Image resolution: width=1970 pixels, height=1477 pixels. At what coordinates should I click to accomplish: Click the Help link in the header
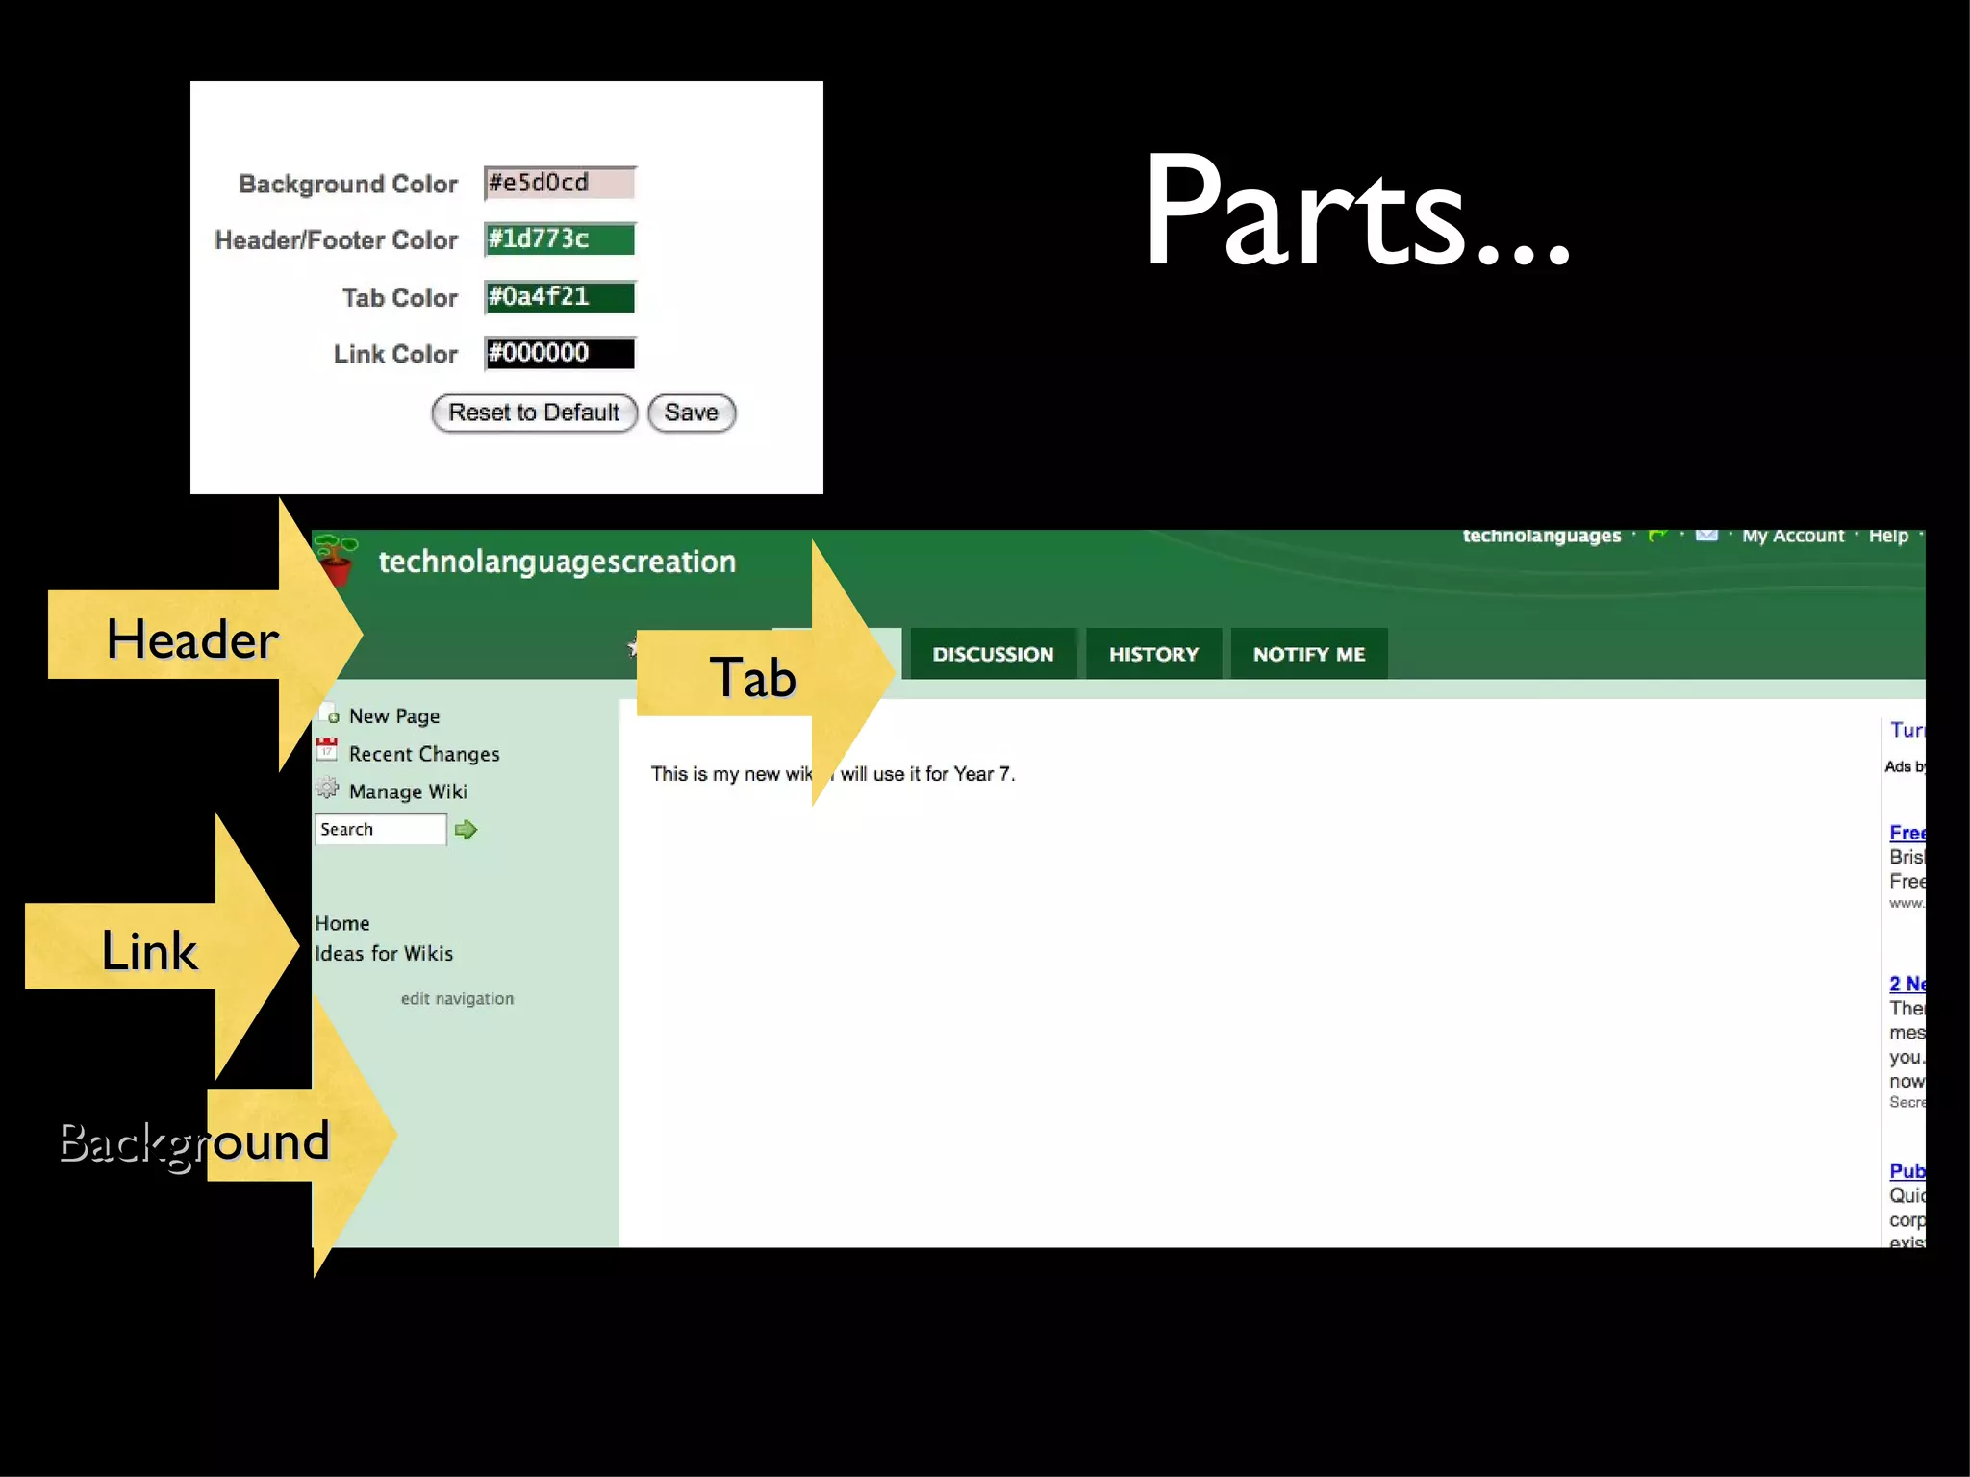click(1888, 536)
